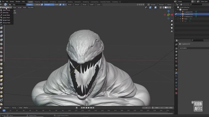
Task: Jump to timeline start frame
Action: tap(82, 108)
